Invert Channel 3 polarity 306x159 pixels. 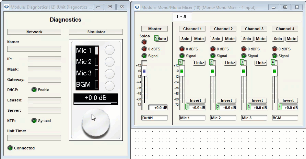click(257, 100)
